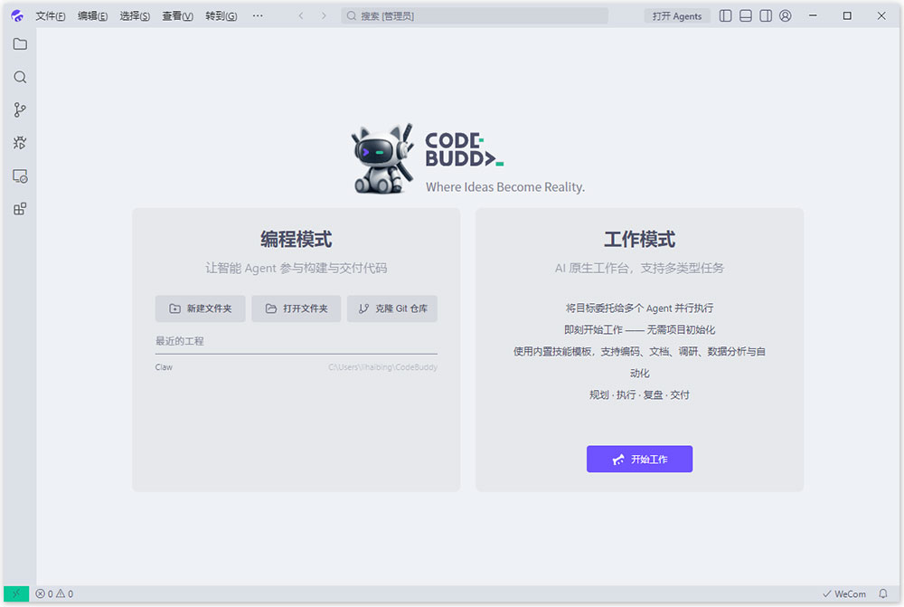Open the Source Control panel
Image resolution: width=904 pixels, height=607 pixels.
click(x=19, y=109)
